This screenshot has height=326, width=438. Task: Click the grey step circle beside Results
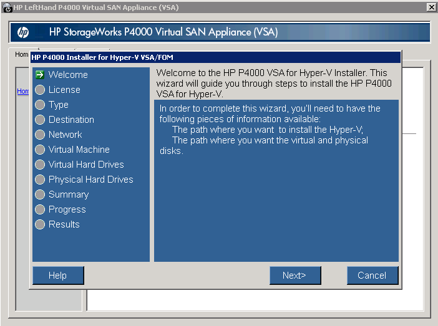tap(40, 224)
